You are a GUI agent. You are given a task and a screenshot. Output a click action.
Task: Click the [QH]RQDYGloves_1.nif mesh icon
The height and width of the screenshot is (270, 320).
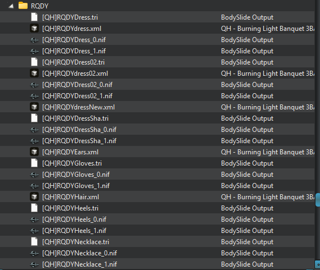click(34, 186)
